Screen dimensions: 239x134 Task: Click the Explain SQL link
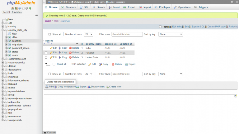[x=198, y=27]
